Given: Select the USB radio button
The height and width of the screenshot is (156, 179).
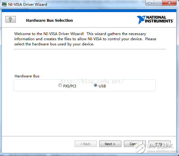Looking at the screenshot, I should coord(96,85).
